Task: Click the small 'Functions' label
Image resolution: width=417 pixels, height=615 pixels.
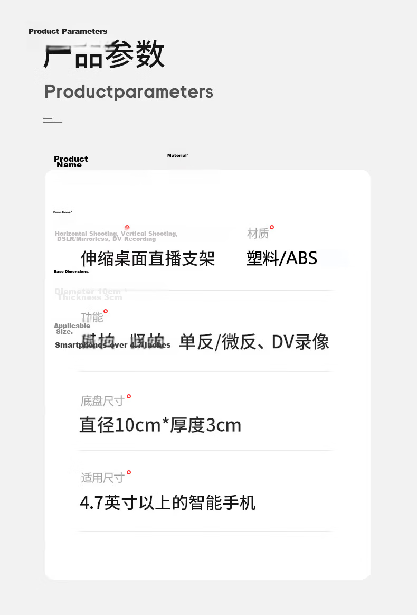Action: [63, 212]
